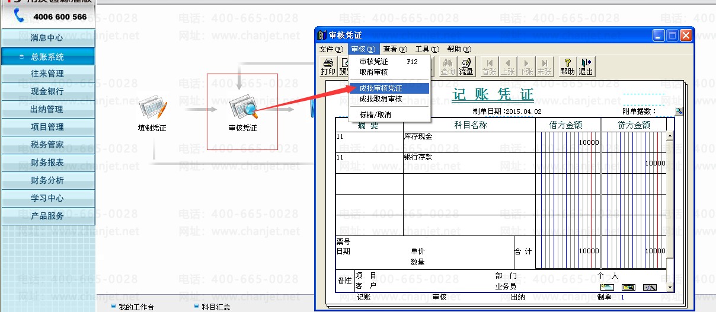Choose 标错/取消 menu entry

(389, 114)
